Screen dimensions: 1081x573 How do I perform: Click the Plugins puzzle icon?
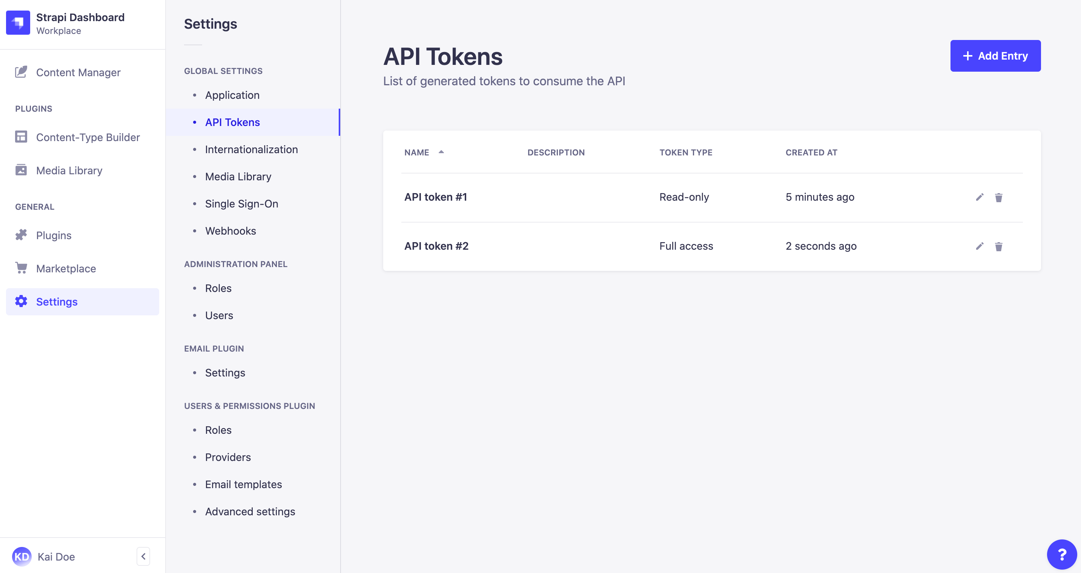click(x=21, y=235)
